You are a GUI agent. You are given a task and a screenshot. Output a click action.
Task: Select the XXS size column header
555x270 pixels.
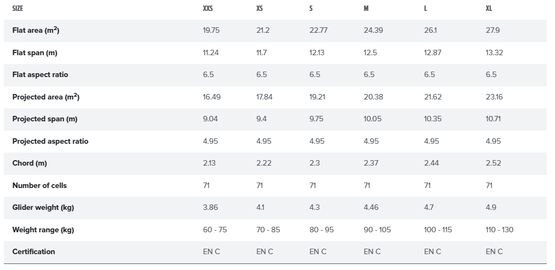click(x=209, y=9)
